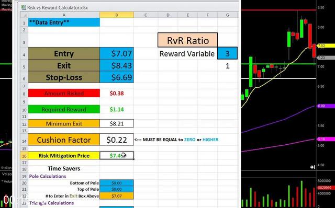The image size is (335, 208).
Task: Click the Cushion Factor label cell
Action: click(x=64, y=140)
